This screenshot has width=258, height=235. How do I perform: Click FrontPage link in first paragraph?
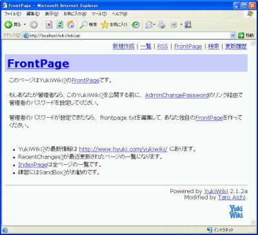pyautogui.click(x=86, y=80)
